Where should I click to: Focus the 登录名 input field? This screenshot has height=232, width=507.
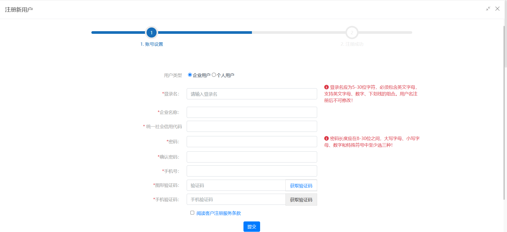(x=252, y=94)
